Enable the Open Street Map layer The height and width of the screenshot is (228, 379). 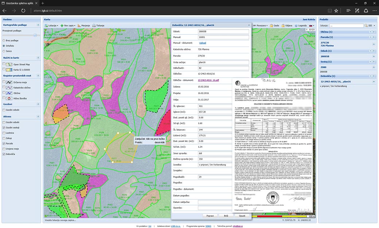(x=4, y=64)
